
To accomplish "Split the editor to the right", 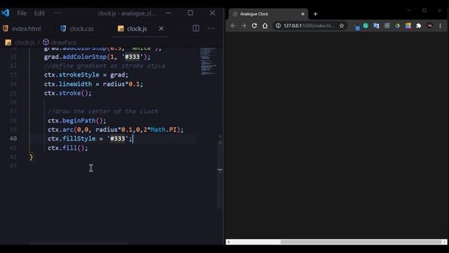I will click(196, 28).
